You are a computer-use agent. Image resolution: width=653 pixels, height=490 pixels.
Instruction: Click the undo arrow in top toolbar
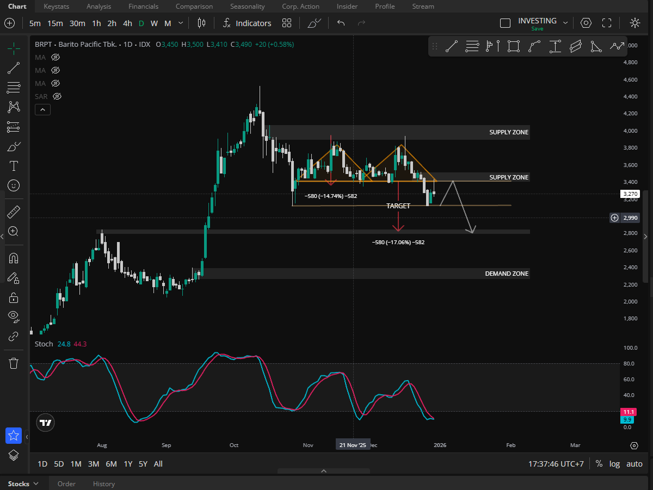(341, 23)
